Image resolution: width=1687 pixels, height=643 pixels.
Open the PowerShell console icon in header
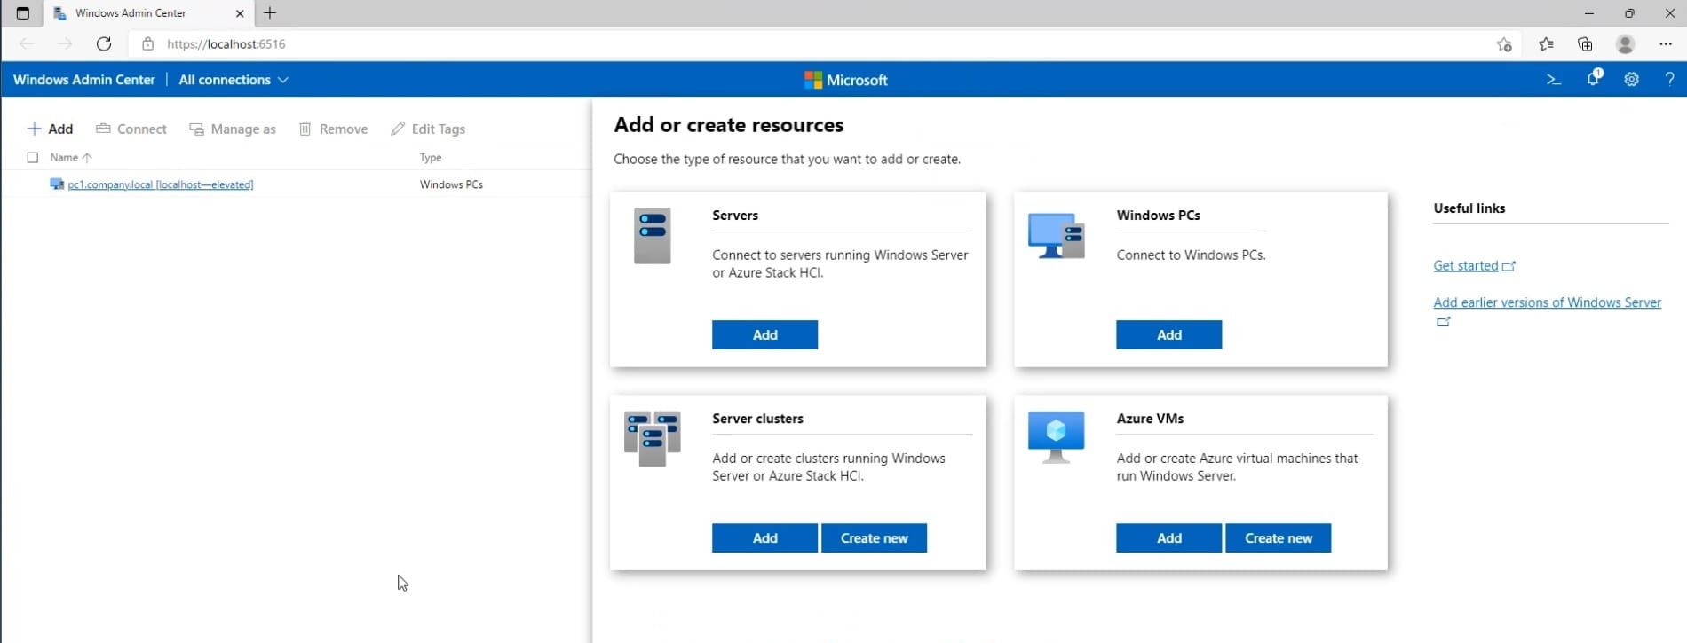click(x=1553, y=79)
